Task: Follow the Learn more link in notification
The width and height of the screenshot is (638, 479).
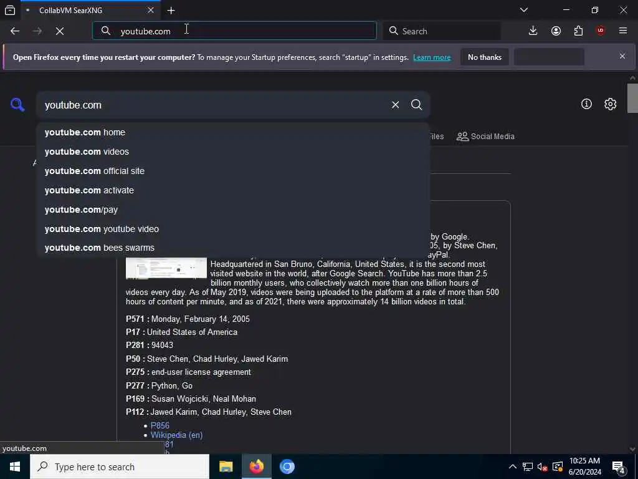Action: [x=432, y=57]
